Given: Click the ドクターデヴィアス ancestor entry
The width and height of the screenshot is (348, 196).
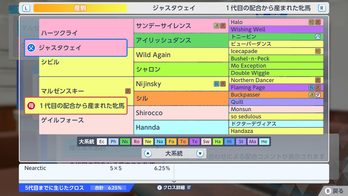Looking at the screenshot, I should pyautogui.click(x=276, y=124).
